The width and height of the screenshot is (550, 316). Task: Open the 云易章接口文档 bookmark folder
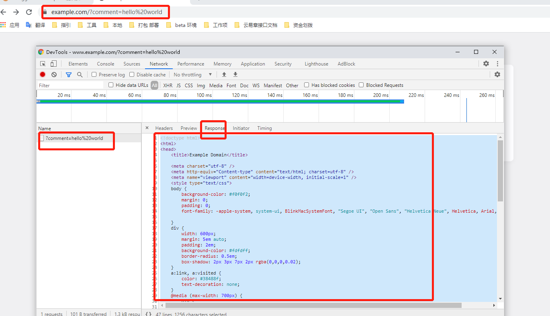point(256,25)
